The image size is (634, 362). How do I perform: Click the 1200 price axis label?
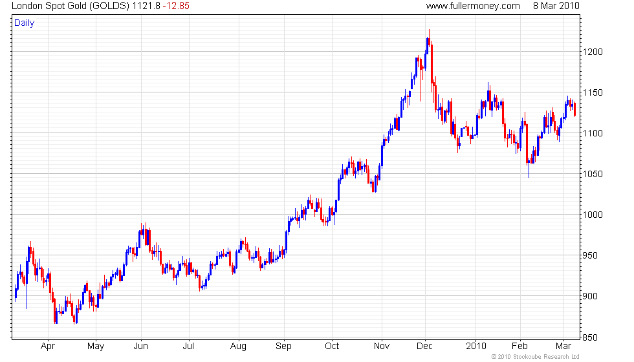(593, 52)
